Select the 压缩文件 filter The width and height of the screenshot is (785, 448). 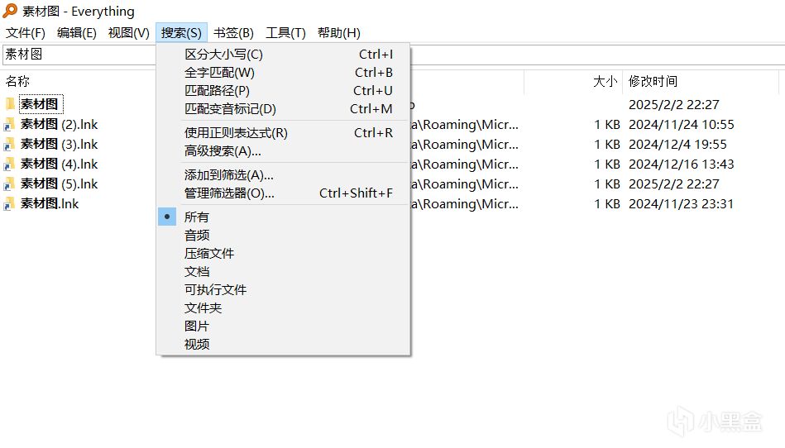pos(283,254)
